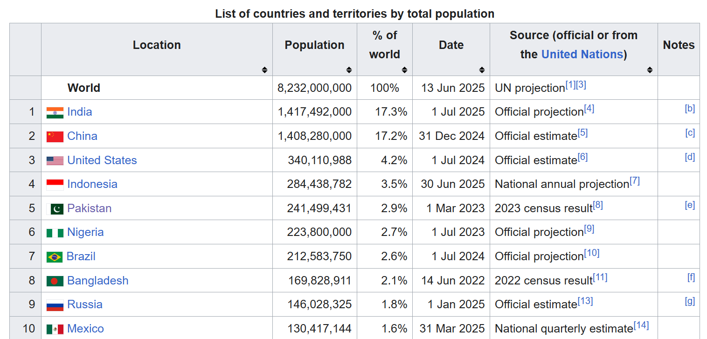Click reference [14] beside Mexico's estimate
This screenshot has width=707, height=339.
(x=641, y=325)
